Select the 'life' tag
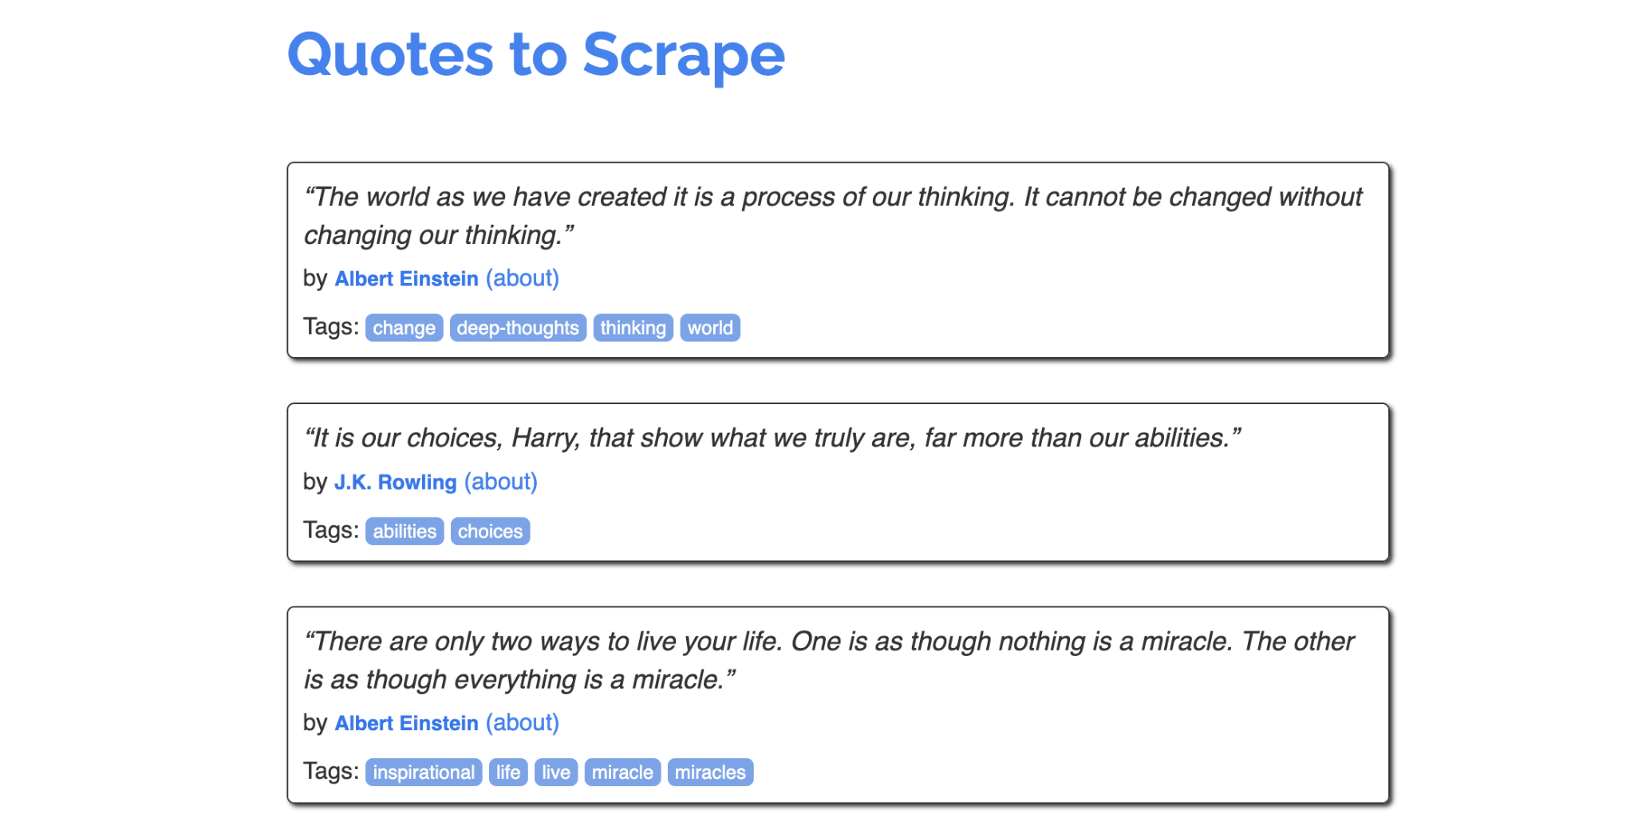Screen dimensions: 1634x829 [x=507, y=772]
